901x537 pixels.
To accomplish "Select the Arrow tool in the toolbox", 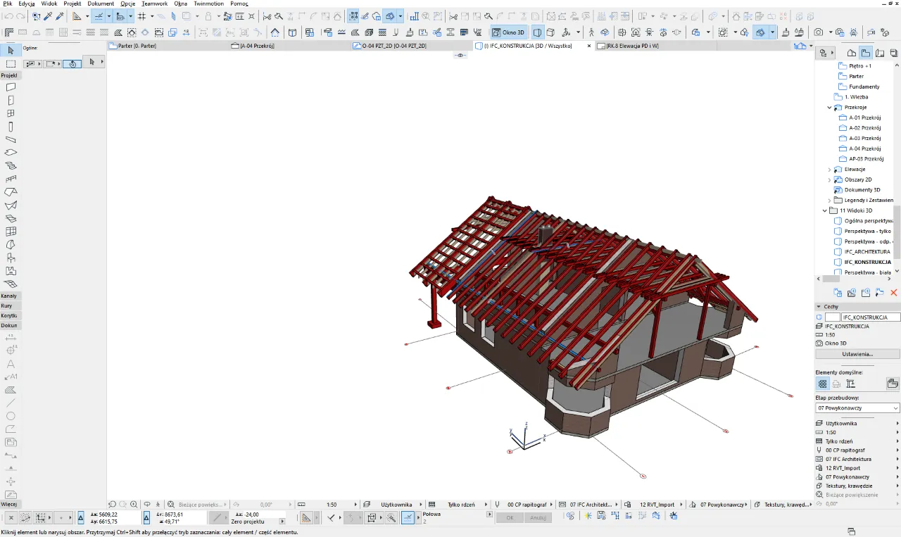I will click(11, 50).
